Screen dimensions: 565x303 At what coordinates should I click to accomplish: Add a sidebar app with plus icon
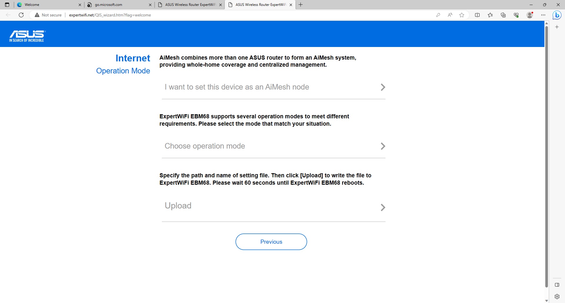click(557, 27)
